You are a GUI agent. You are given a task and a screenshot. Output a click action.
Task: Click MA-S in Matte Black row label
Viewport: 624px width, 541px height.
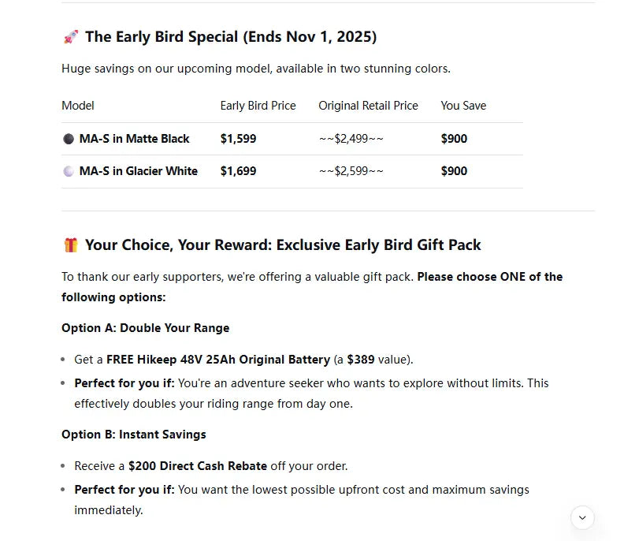coord(134,139)
